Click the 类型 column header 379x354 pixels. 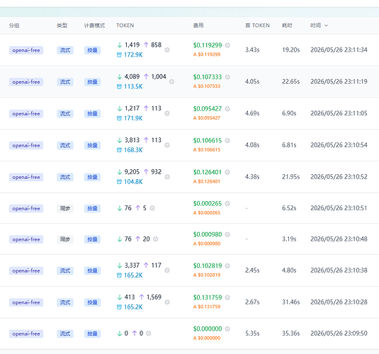coord(62,25)
